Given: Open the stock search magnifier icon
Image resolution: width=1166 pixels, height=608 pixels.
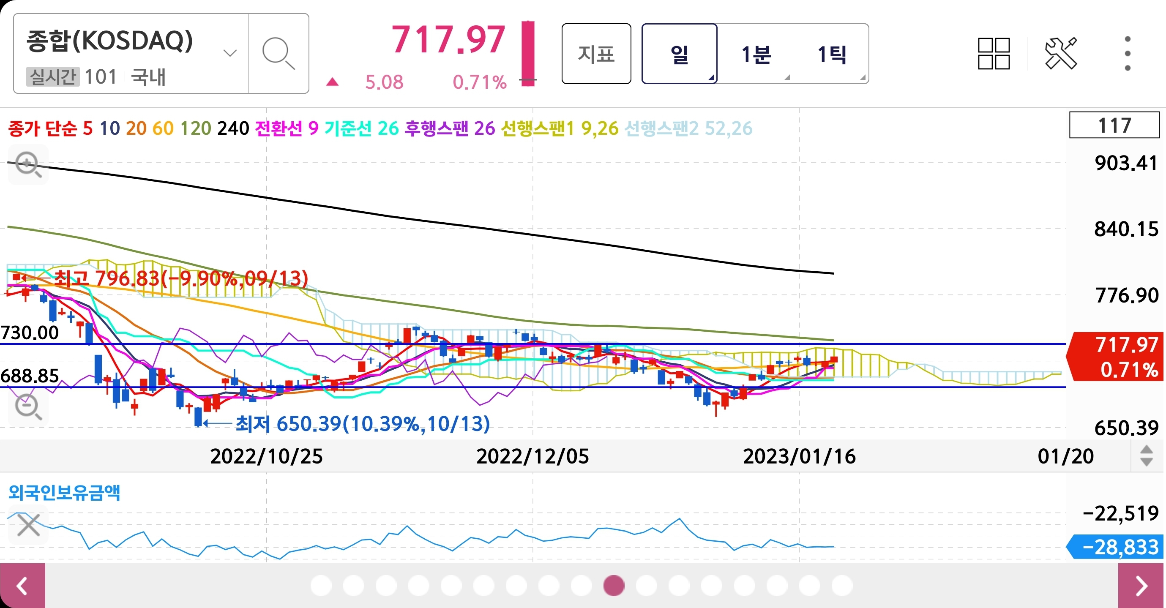Looking at the screenshot, I should [278, 54].
